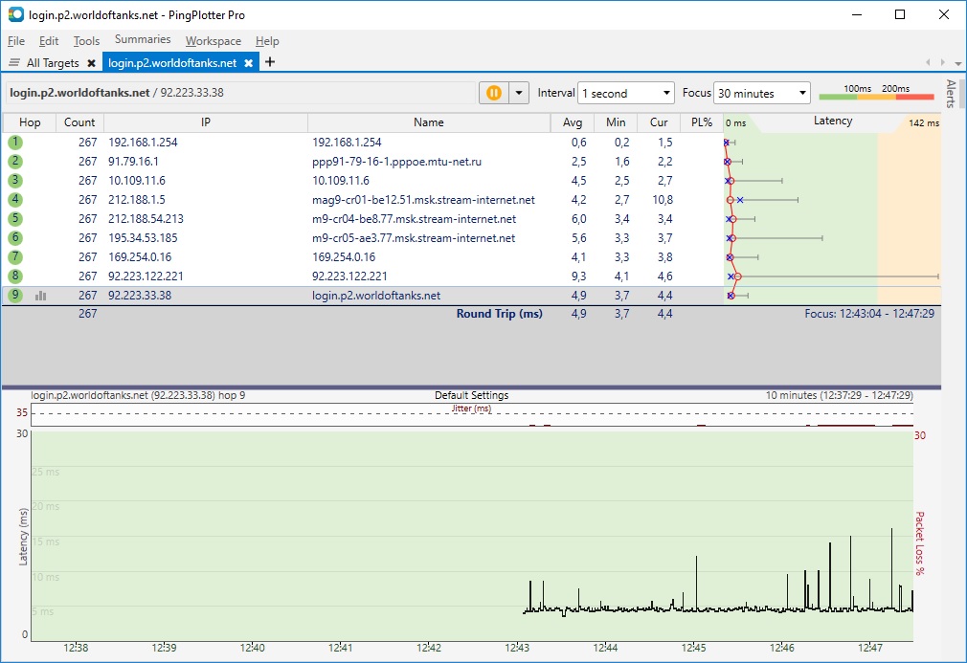Click the PingPlotter app icon in title bar
The image size is (967, 663).
point(15,14)
